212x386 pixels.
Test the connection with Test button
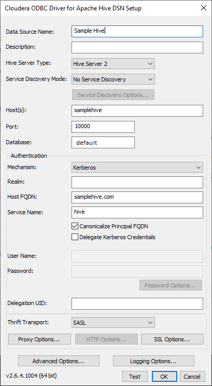coord(135,376)
